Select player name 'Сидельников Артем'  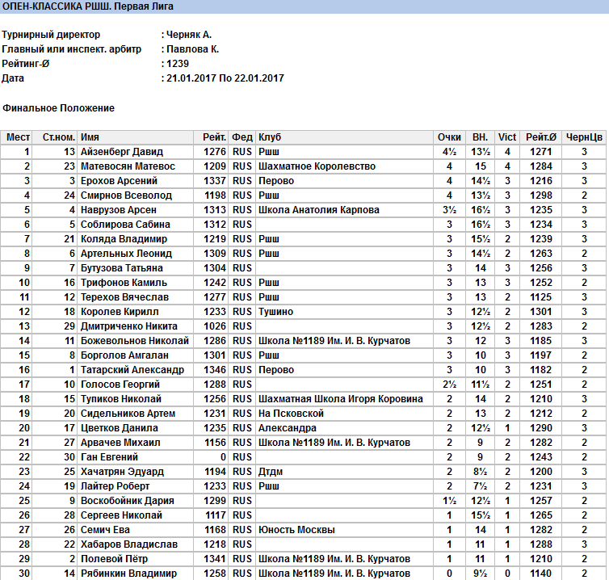[x=128, y=414]
